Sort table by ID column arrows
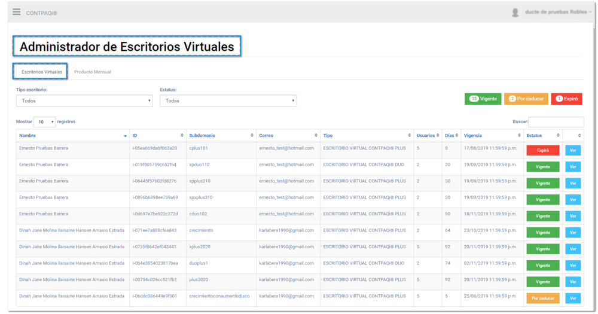This screenshot has width=598, height=314. tap(182, 136)
